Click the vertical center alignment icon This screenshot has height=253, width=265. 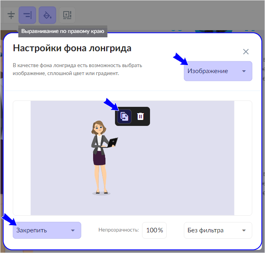click(x=11, y=15)
